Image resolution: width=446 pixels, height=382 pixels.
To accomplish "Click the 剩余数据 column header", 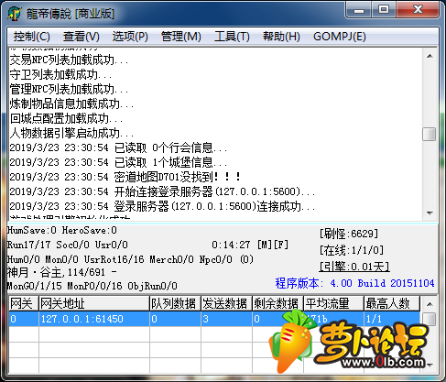I will [x=277, y=303].
